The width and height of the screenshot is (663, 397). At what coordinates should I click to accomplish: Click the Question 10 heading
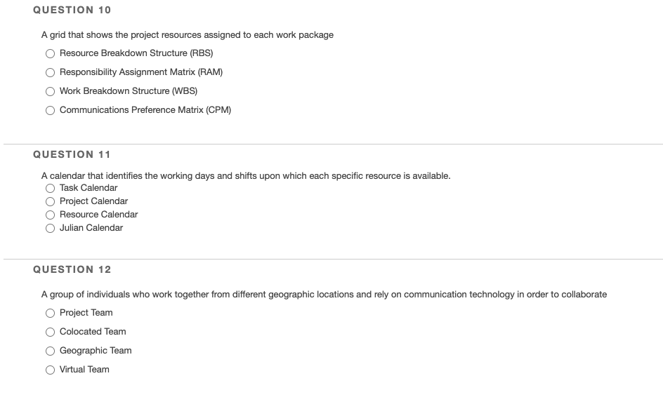72,10
